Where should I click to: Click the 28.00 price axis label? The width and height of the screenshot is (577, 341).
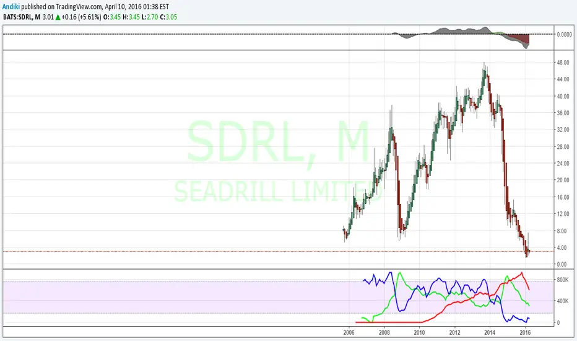coord(563,147)
